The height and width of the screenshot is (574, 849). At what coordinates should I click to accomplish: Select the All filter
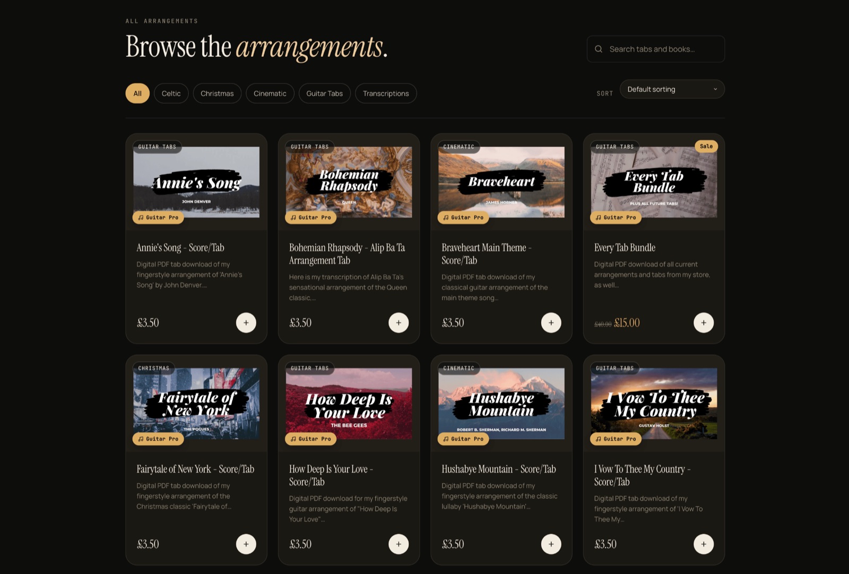pos(137,93)
